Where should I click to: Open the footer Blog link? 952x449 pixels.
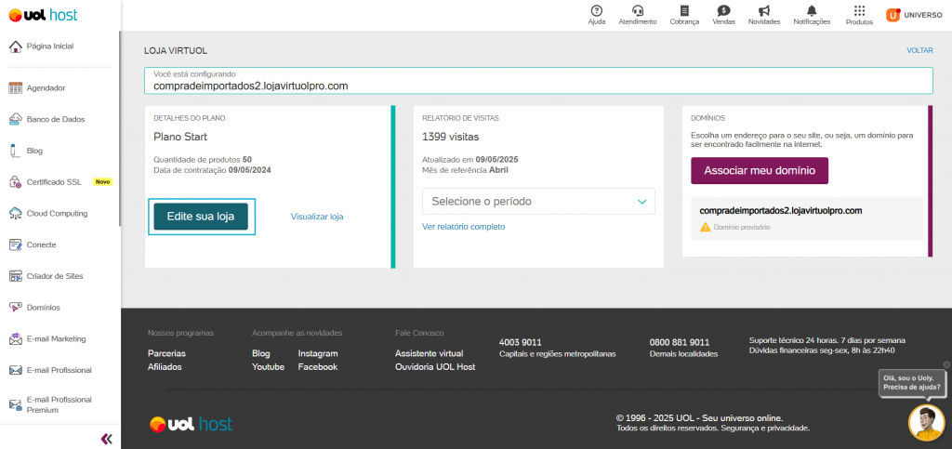click(261, 353)
